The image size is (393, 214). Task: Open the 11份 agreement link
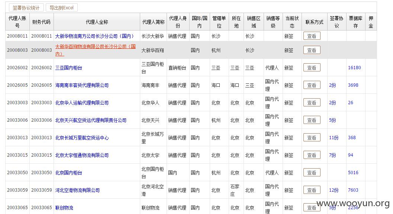[x=334, y=138]
